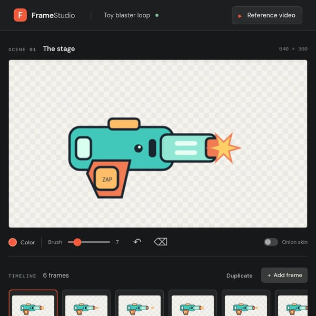
Task: Adjust the Brush size slider
Action: (89, 242)
